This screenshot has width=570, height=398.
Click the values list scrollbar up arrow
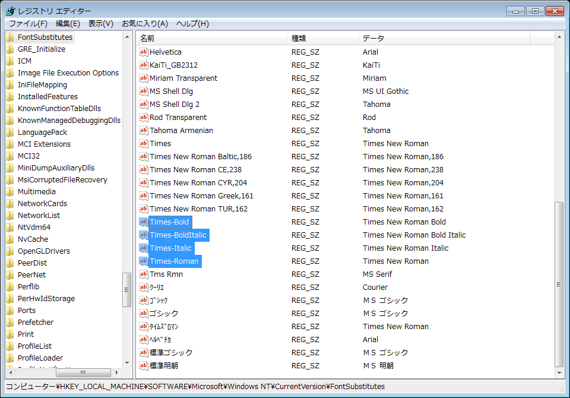pos(559,37)
